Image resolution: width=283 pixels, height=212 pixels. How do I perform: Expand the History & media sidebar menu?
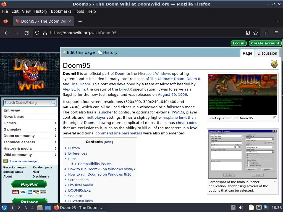click(30, 148)
